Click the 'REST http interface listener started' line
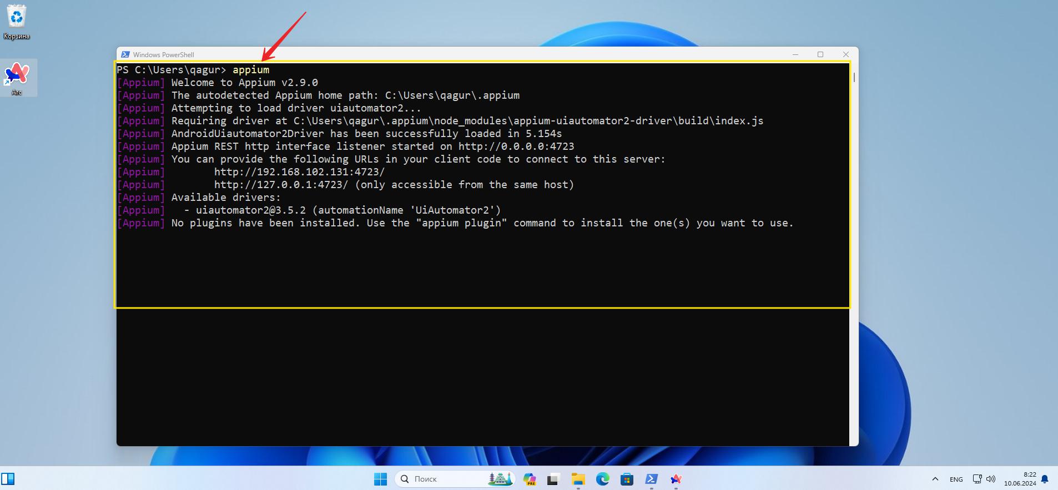The image size is (1058, 490). (x=372, y=147)
